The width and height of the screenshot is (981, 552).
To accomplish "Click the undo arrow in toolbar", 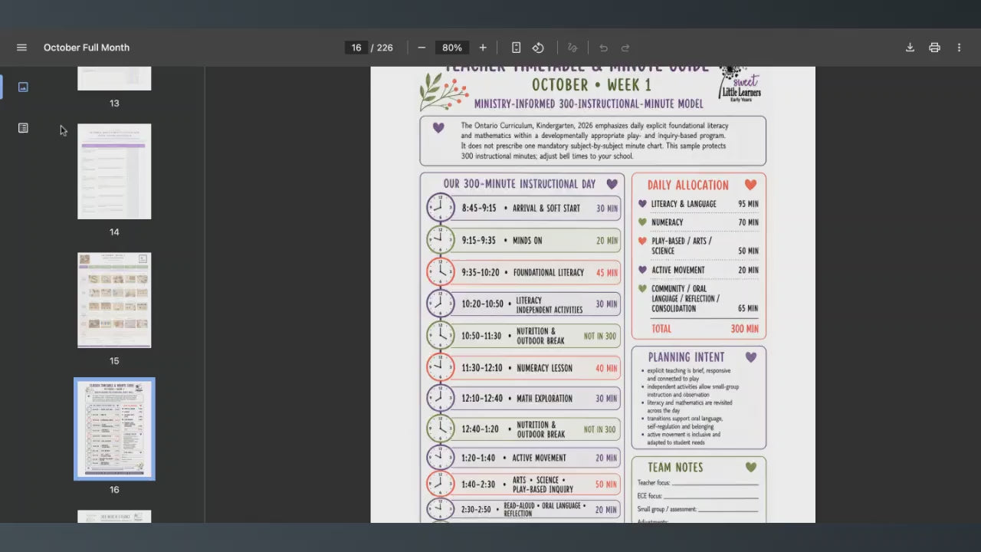I will point(603,48).
